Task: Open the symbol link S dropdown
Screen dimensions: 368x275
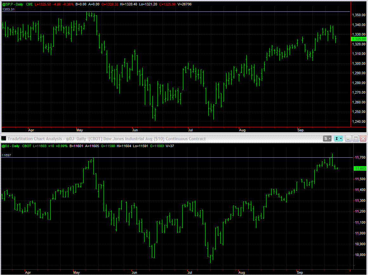Action: (x=327, y=139)
